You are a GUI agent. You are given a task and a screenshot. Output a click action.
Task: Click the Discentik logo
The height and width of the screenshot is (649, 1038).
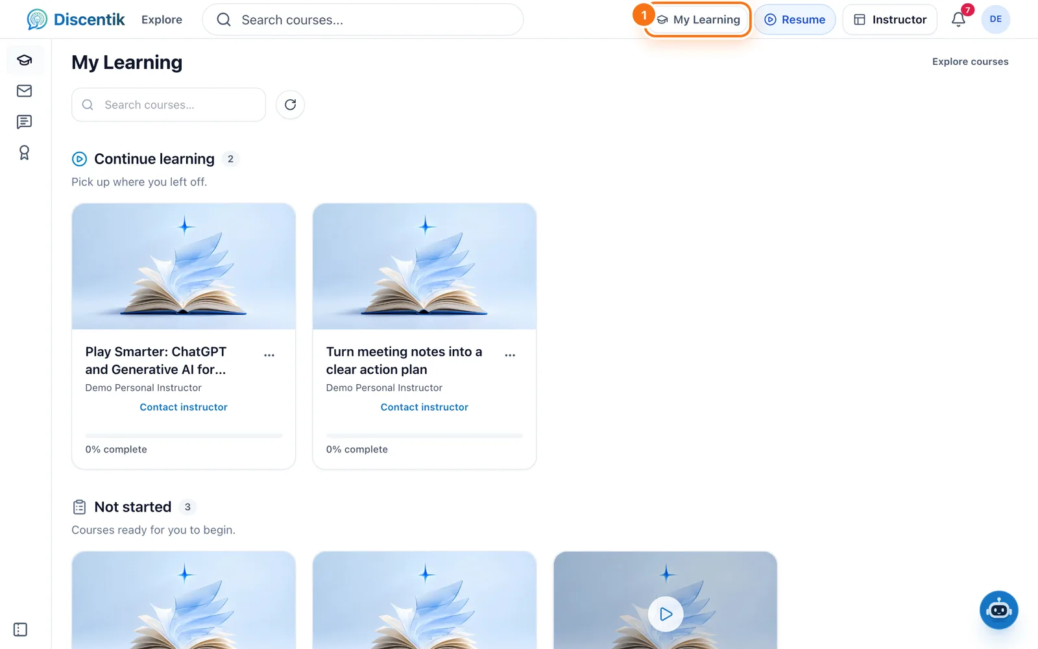pyautogui.click(x=76, y=19)
